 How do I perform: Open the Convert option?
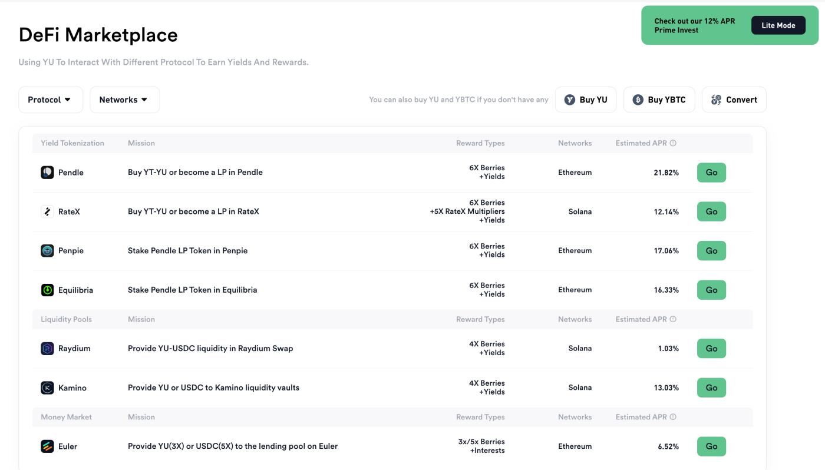click(x=734, y=100)
